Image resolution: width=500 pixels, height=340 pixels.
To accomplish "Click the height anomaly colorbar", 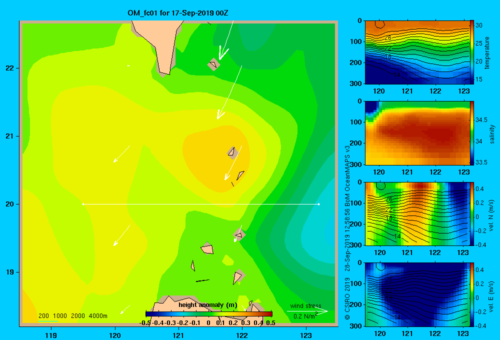I will [209, 314].
